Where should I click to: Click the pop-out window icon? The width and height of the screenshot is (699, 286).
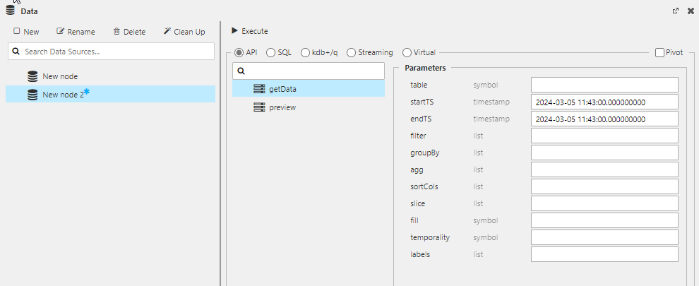pos(676,11)
